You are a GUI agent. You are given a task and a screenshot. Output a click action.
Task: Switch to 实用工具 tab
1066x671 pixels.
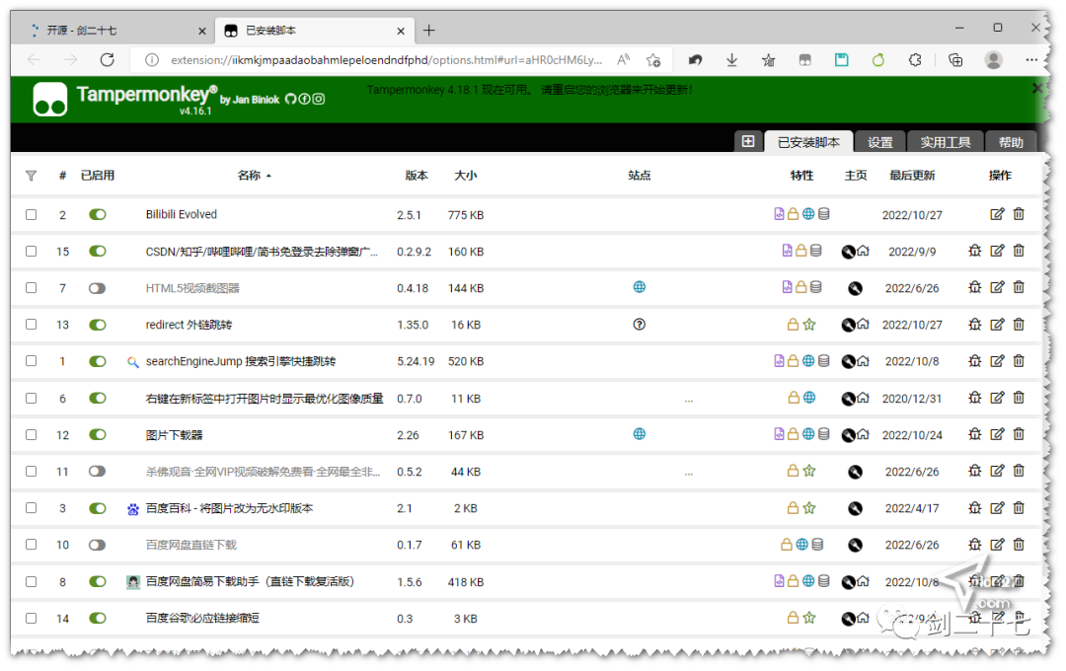(945, 141)
